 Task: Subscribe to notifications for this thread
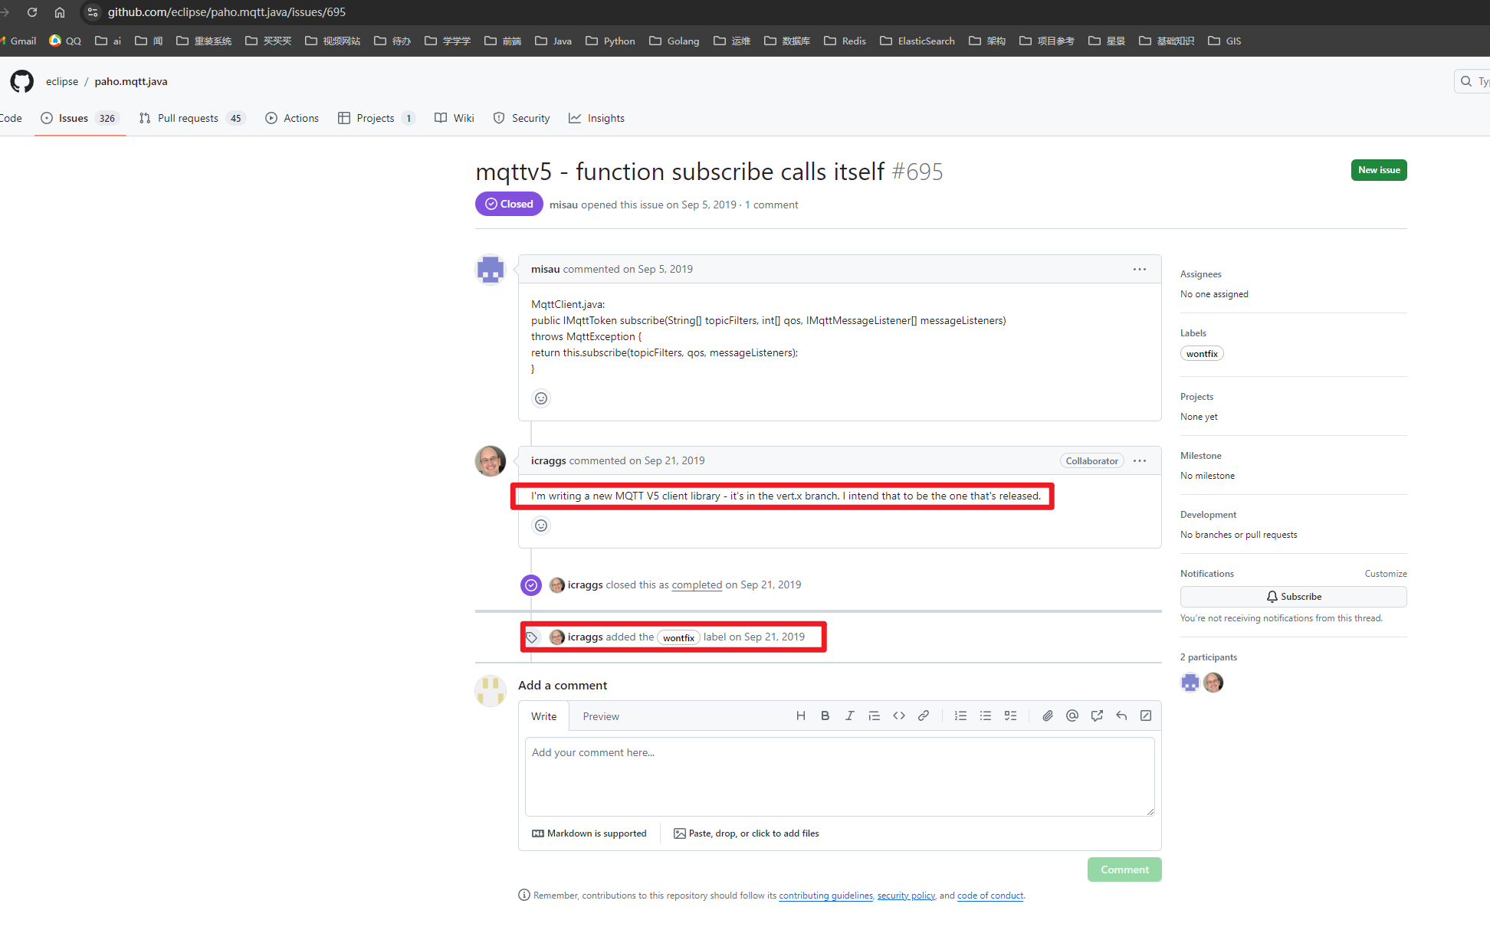tap(1293, 596)
